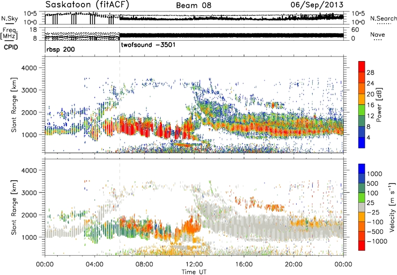Click the '04:00' time axis label

(x=94, y=265)
